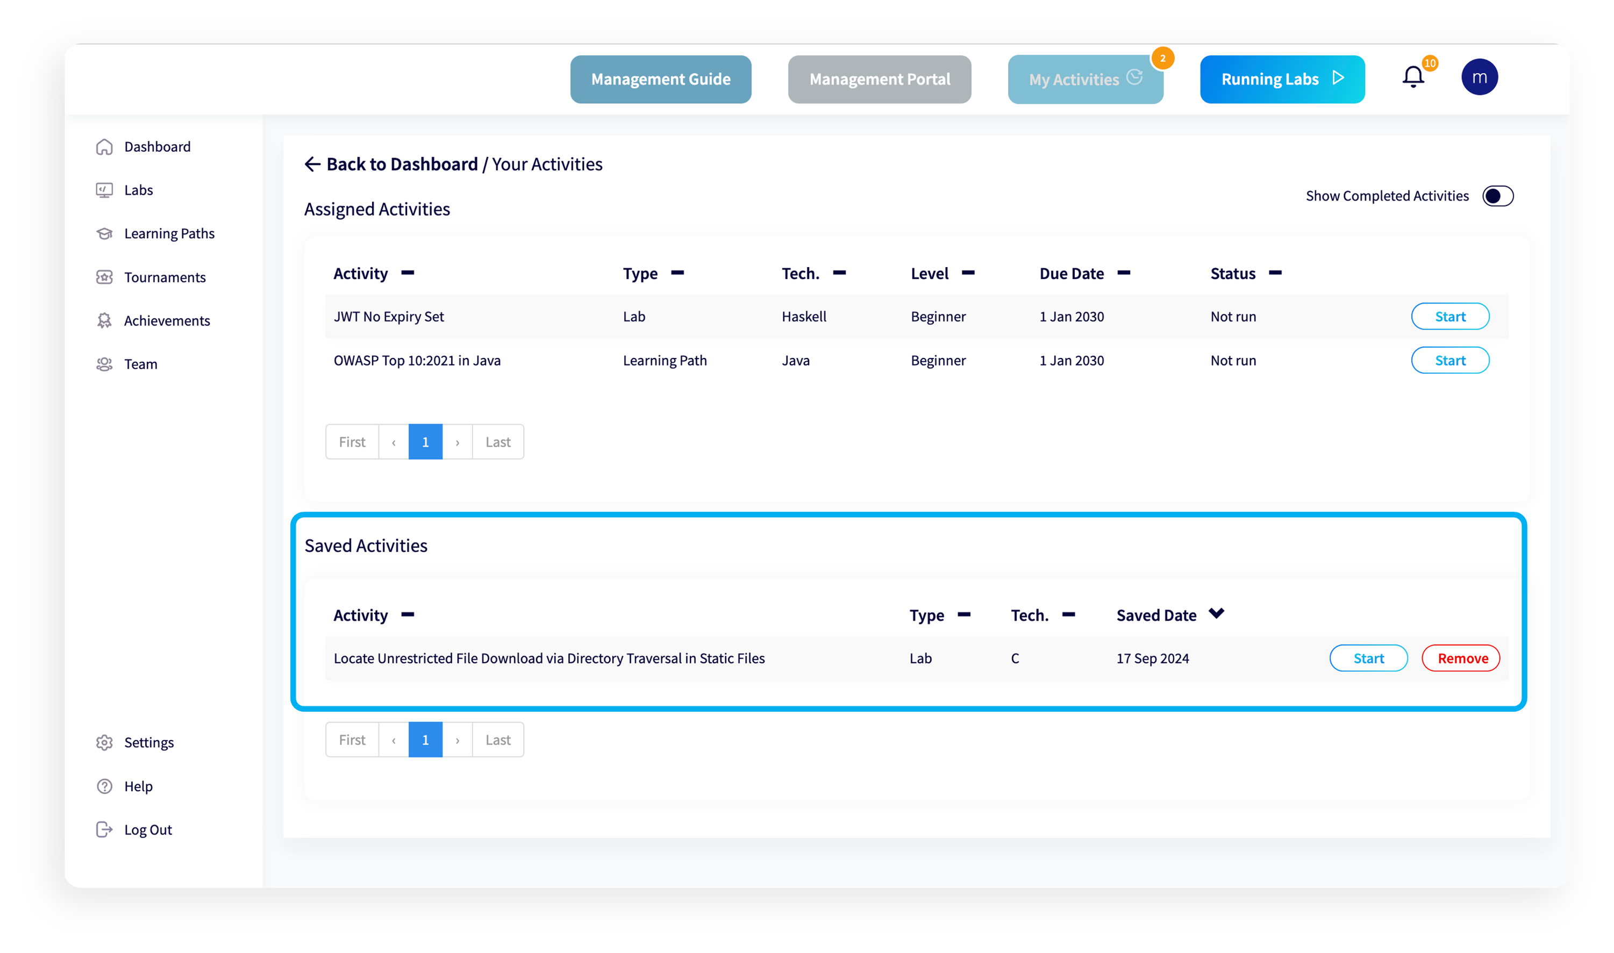The image size is (1614, 953).
Task: Toggle Show Completed Activities switch
Action: (1498, 196)
